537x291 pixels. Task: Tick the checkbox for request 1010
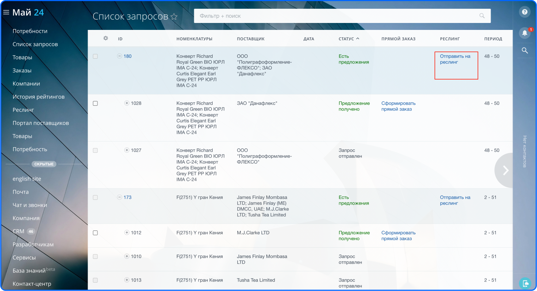pyautogui.click(x=95, y=257)
